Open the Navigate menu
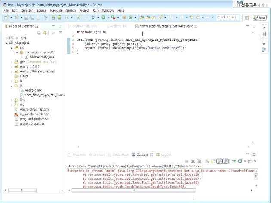271x203 pixels. pyautogui.click(x=56, y=10)
